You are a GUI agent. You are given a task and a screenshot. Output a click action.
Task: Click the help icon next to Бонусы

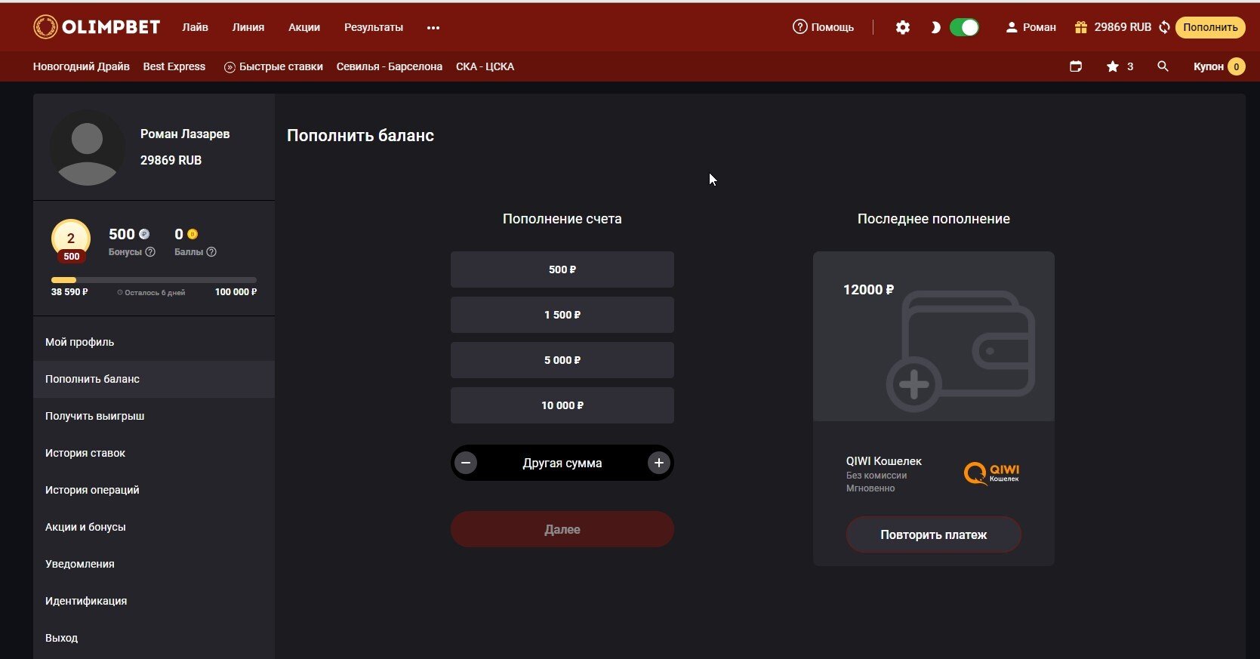(150, 252)
